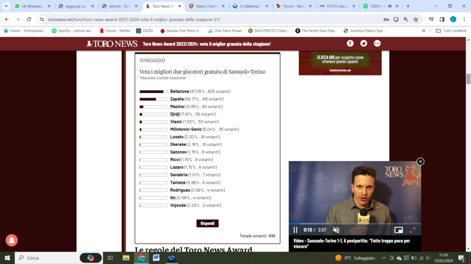Enable picture-in-picture on the video
Screen dimensions: 471x264
point(398,230)
